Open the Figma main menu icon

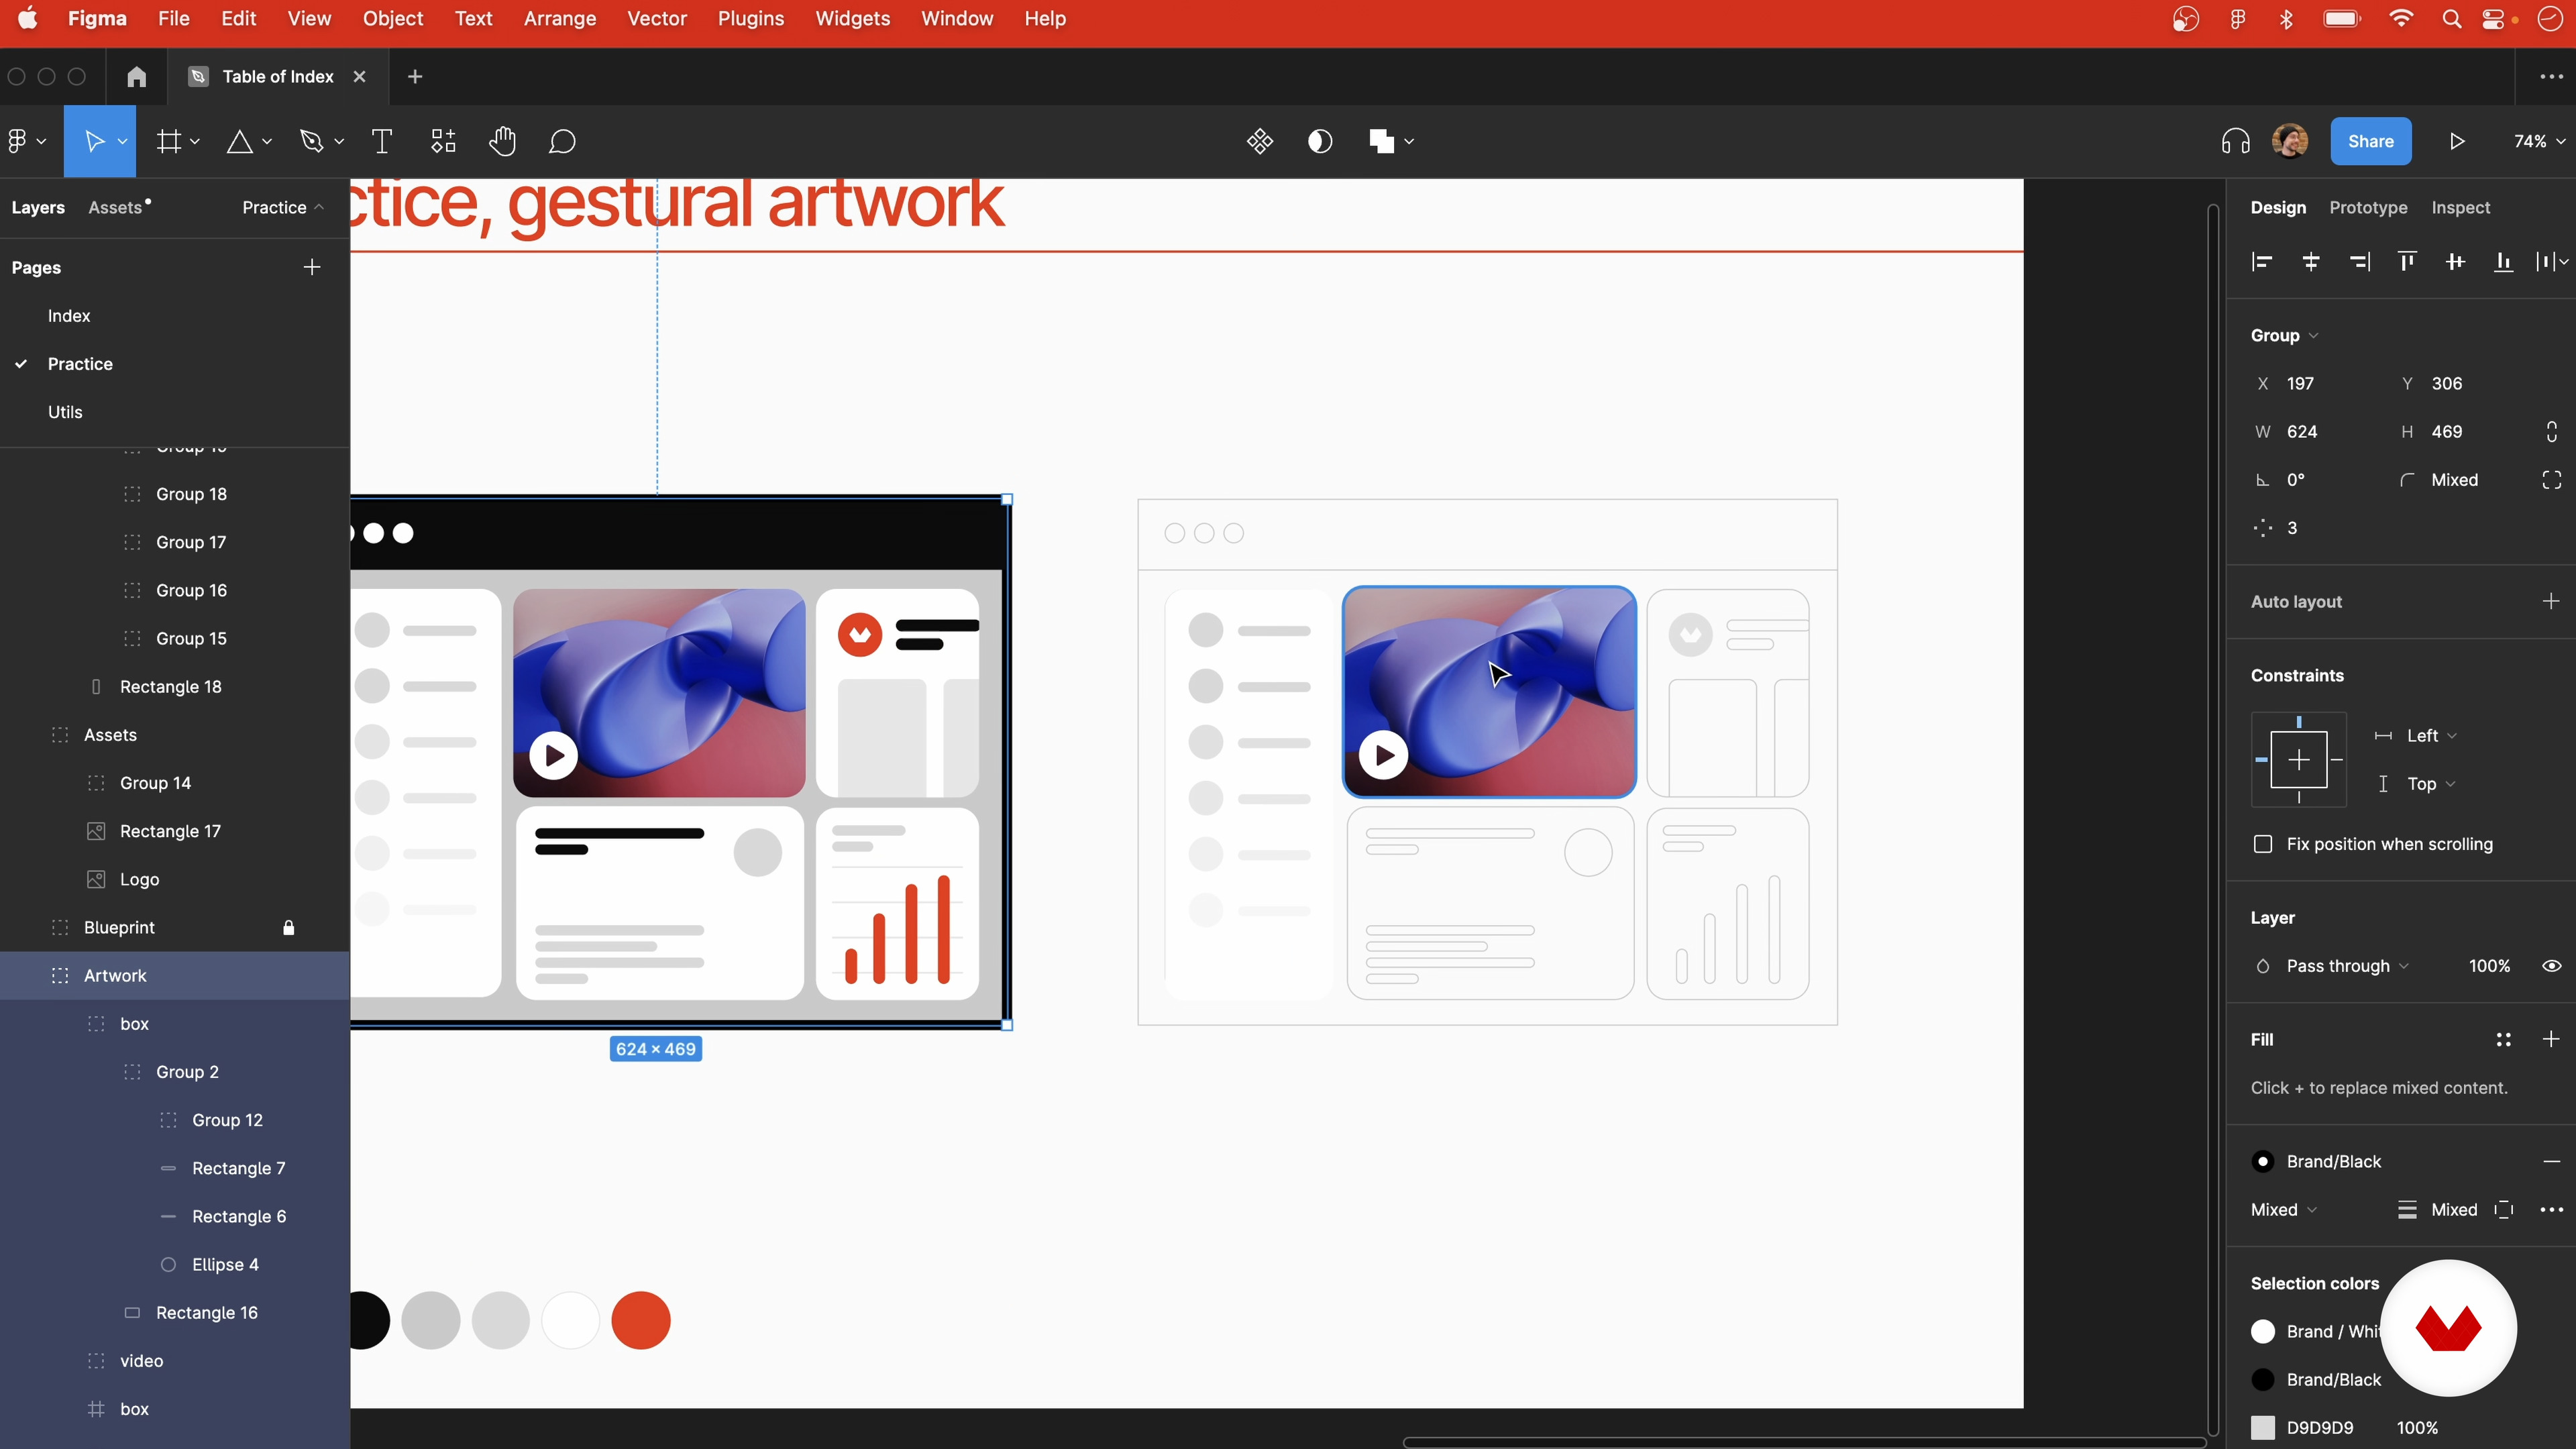click(17, 141)
